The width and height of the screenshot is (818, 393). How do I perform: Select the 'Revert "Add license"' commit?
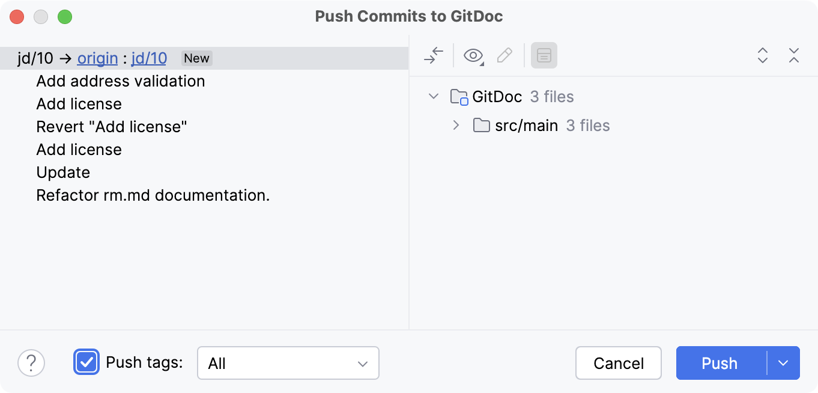(x=111, y=127)
